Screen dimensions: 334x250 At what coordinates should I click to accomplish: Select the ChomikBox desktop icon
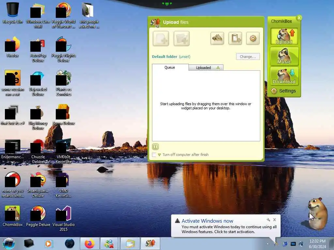point(13,216)
